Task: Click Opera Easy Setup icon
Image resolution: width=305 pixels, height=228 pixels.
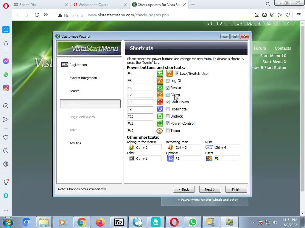Action: 299,15
